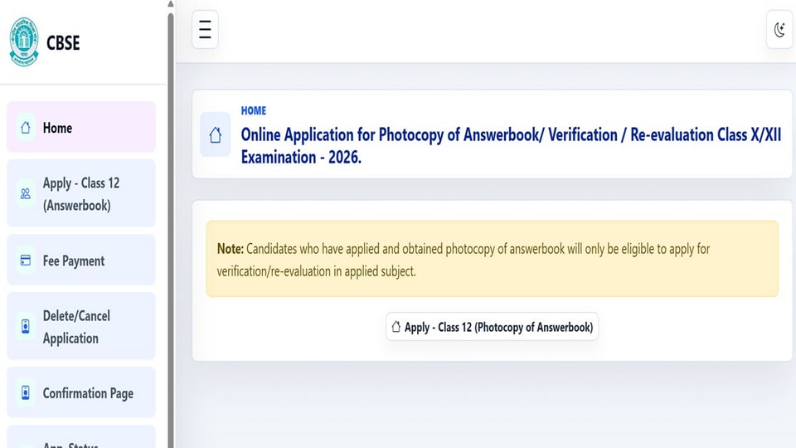The height and width of the screenshot is (448, 796).
Task: Switch to dark mode with moon icon
Action: pos(779,30)
